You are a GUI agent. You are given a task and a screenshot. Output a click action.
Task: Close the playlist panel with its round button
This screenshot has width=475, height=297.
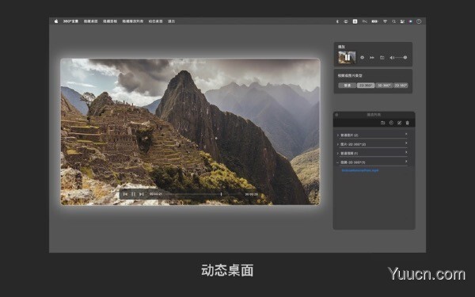(x=336, y=115)
